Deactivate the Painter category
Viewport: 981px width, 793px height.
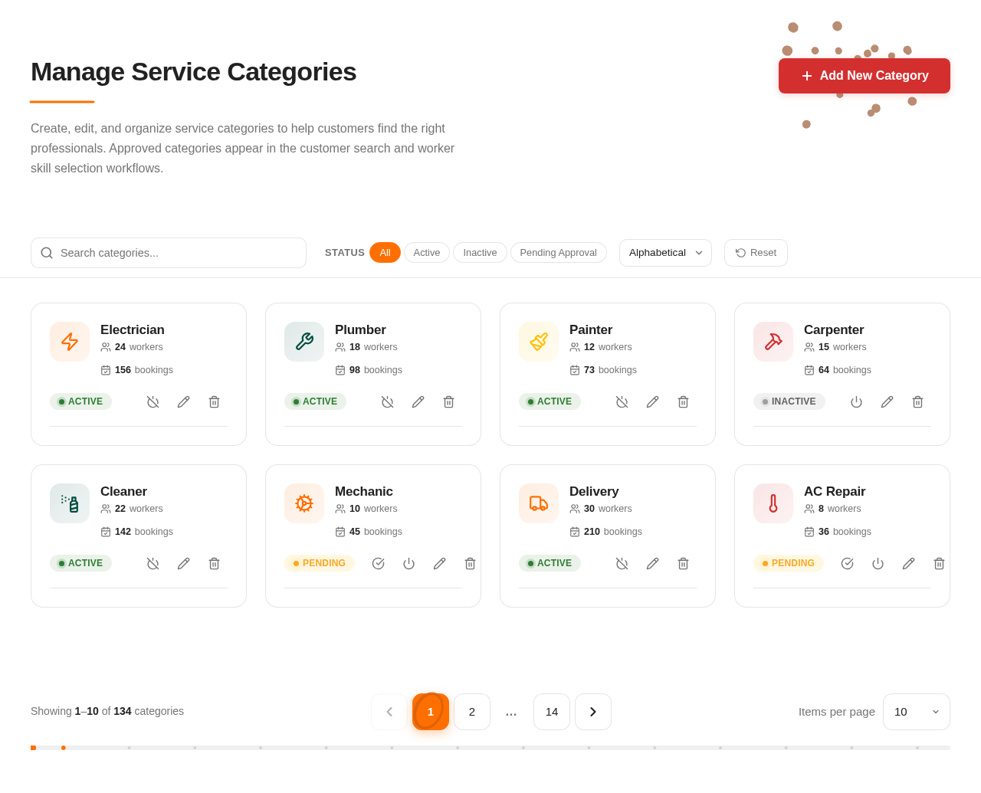(622, 402)
